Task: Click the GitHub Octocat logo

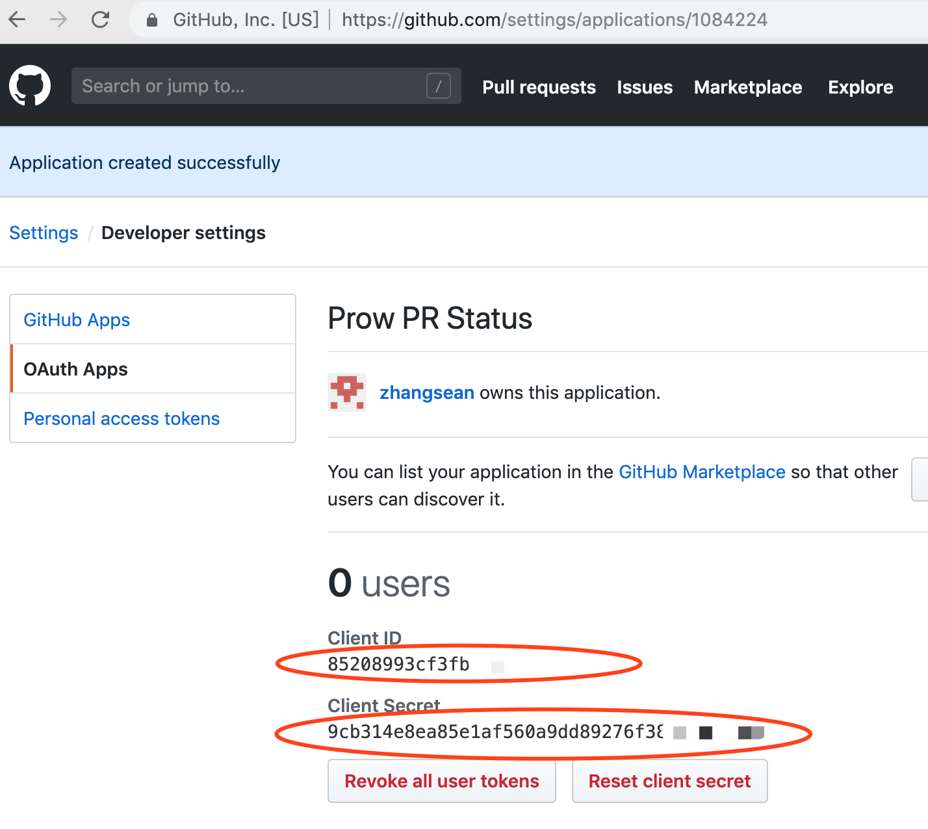Action: tap(30, 86)
